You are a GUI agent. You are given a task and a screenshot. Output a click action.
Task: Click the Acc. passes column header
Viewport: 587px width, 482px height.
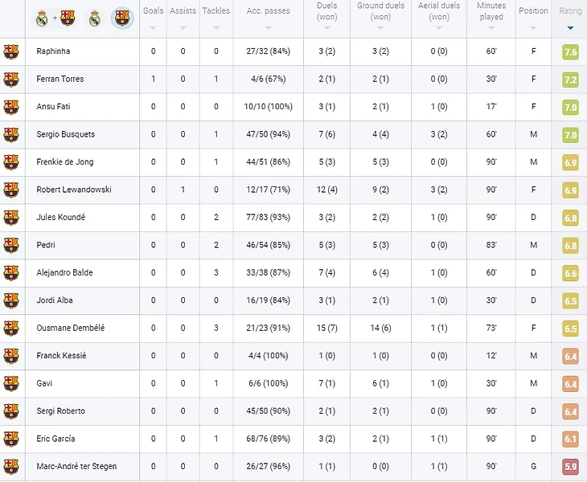click(x=268, y=11)
